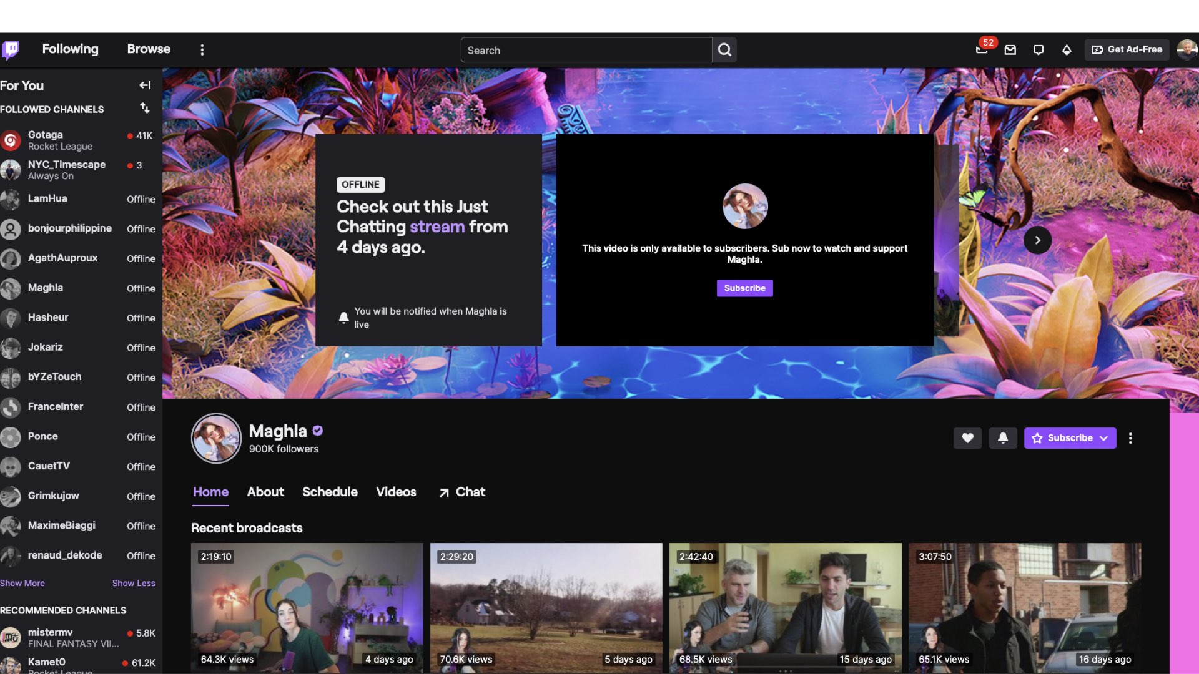Open NYC_Timescape channel avatar
The height and width of the screenshot is (674, 1199).
[11, 170]
